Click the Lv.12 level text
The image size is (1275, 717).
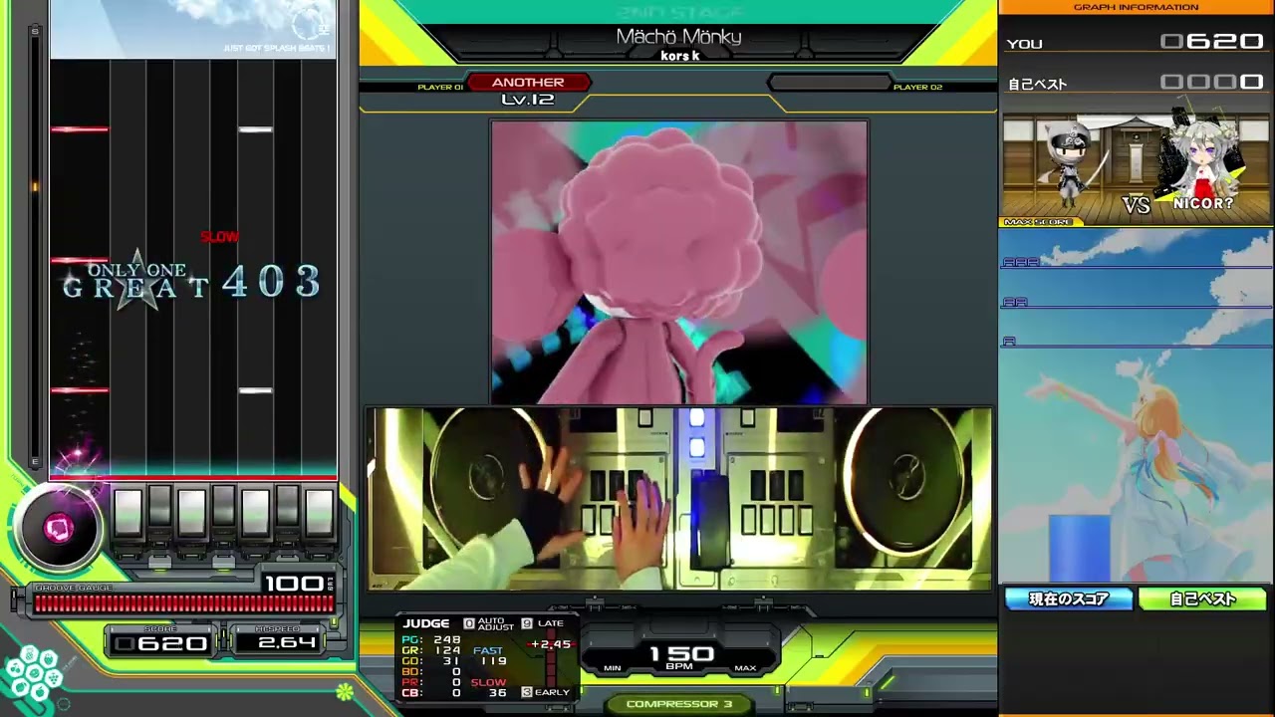[x=528, y=100]
